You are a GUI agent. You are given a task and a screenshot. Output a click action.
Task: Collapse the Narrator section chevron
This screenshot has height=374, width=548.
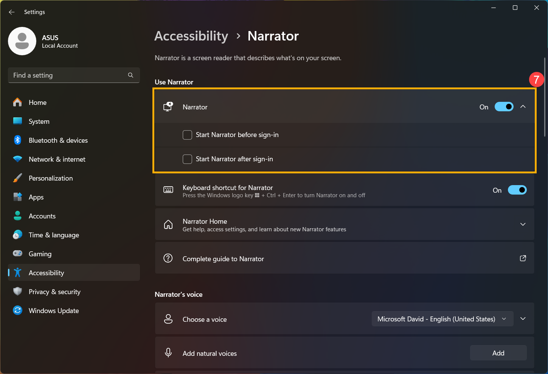pyautogui.click(x=523, y=107)
